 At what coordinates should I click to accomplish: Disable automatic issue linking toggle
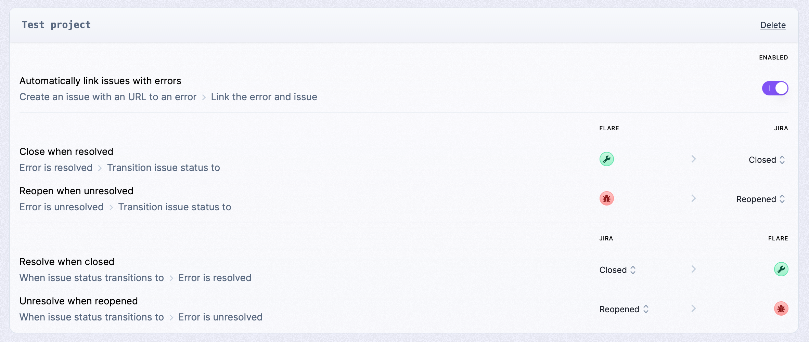(x=775, y=88)
